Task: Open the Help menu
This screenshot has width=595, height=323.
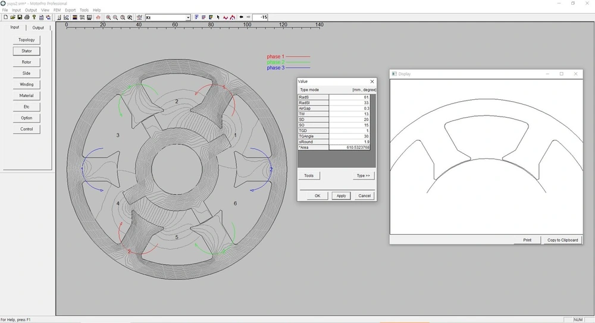Action: click(97, 10)
